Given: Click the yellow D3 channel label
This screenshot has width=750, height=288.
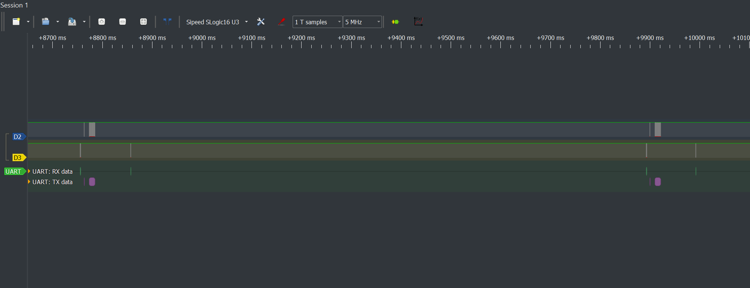Looking at the screenshot, I should click(18, 158).
